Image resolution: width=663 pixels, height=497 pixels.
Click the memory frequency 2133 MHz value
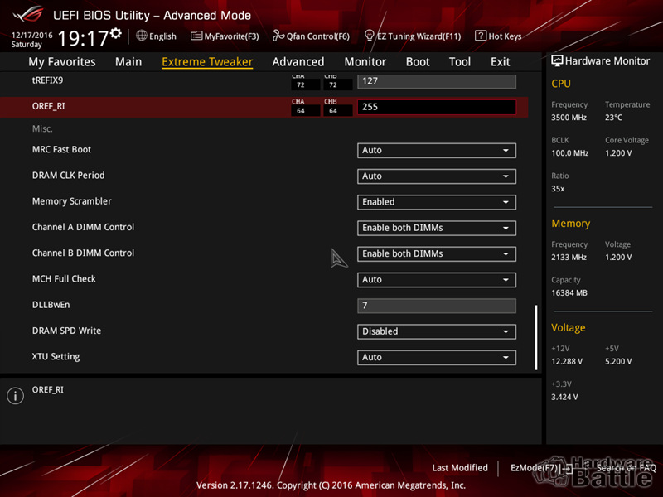pyautogui.click(x=569, y=258)
